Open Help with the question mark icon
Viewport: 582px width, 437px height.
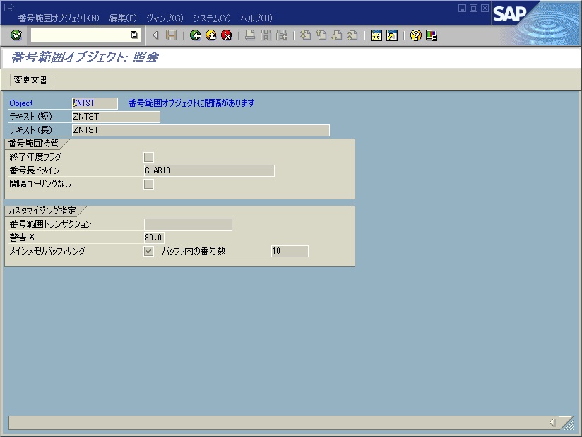coord(416,35)
